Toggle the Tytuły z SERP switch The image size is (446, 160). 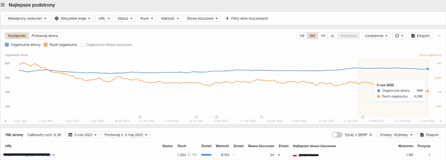(337, 135)
